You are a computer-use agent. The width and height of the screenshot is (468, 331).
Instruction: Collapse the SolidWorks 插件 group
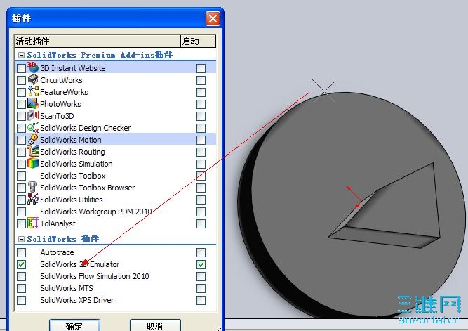[x=21, y=239]
